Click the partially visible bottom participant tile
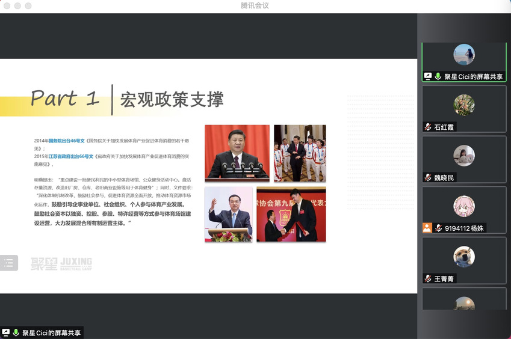The width and height of the screenshot is (511, 339). click(464, 299)
